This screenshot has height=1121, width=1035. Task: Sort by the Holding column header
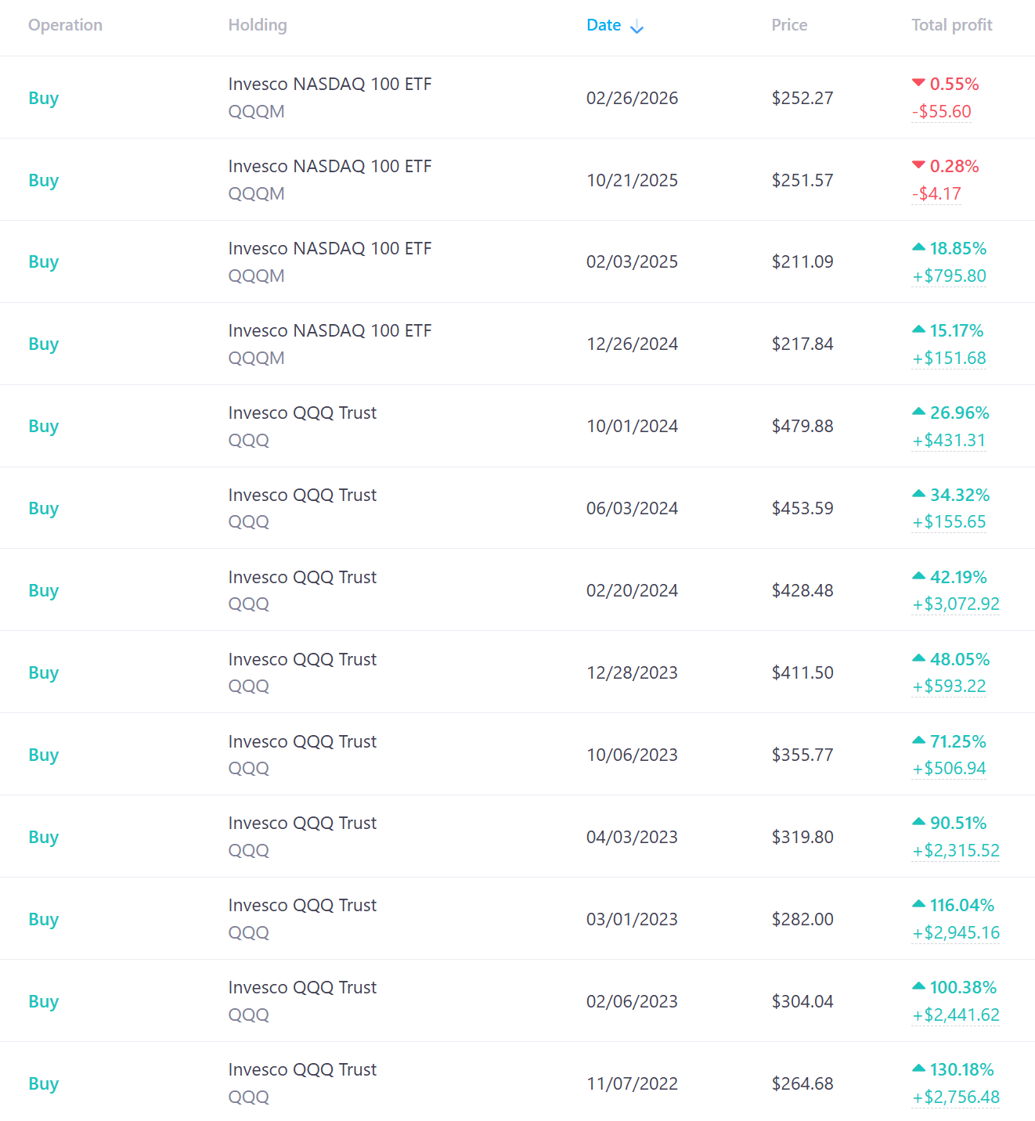point(258,25)
